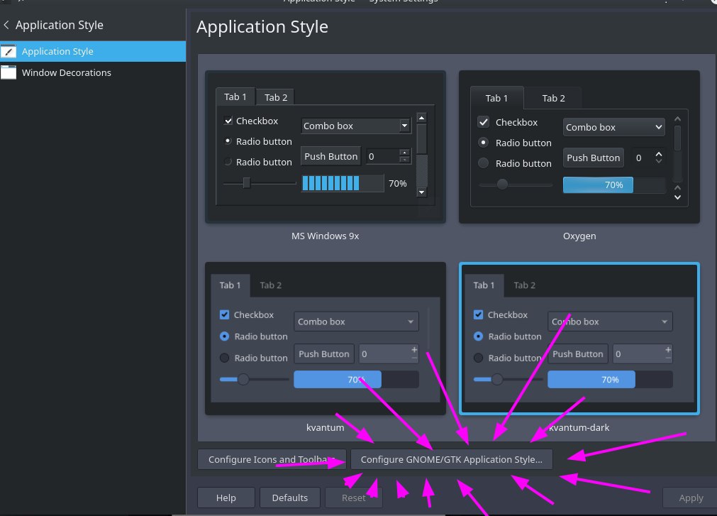Select Tab 2 in Oxygen preview
Screen dimensions: 717x516
click(553, 98)
